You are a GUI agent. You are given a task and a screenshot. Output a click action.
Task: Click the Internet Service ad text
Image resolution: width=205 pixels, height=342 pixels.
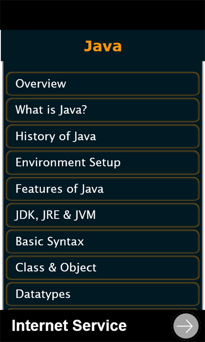pyautogui.click(x=69, y=326)
